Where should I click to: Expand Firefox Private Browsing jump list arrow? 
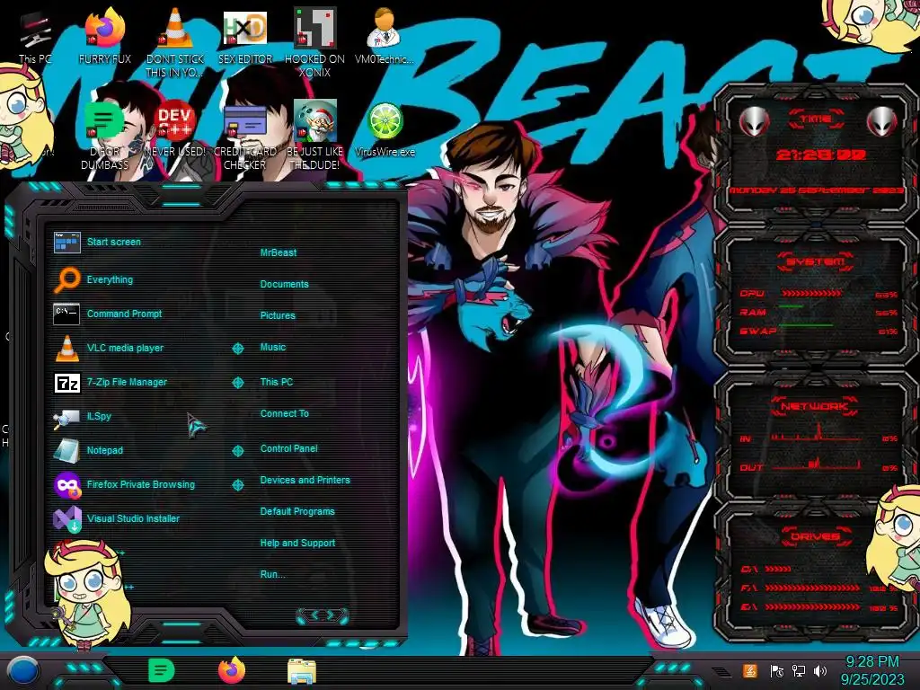coord(237,484)
